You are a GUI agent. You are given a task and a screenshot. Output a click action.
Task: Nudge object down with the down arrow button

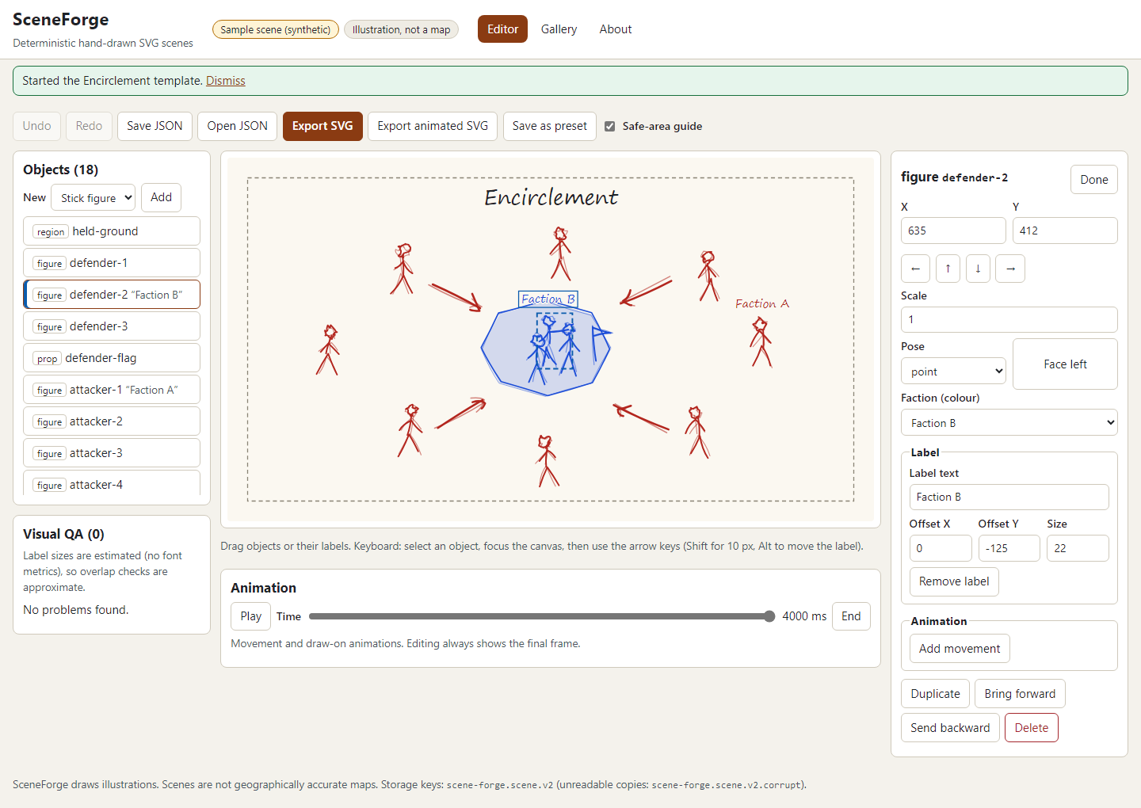[978, 269]
